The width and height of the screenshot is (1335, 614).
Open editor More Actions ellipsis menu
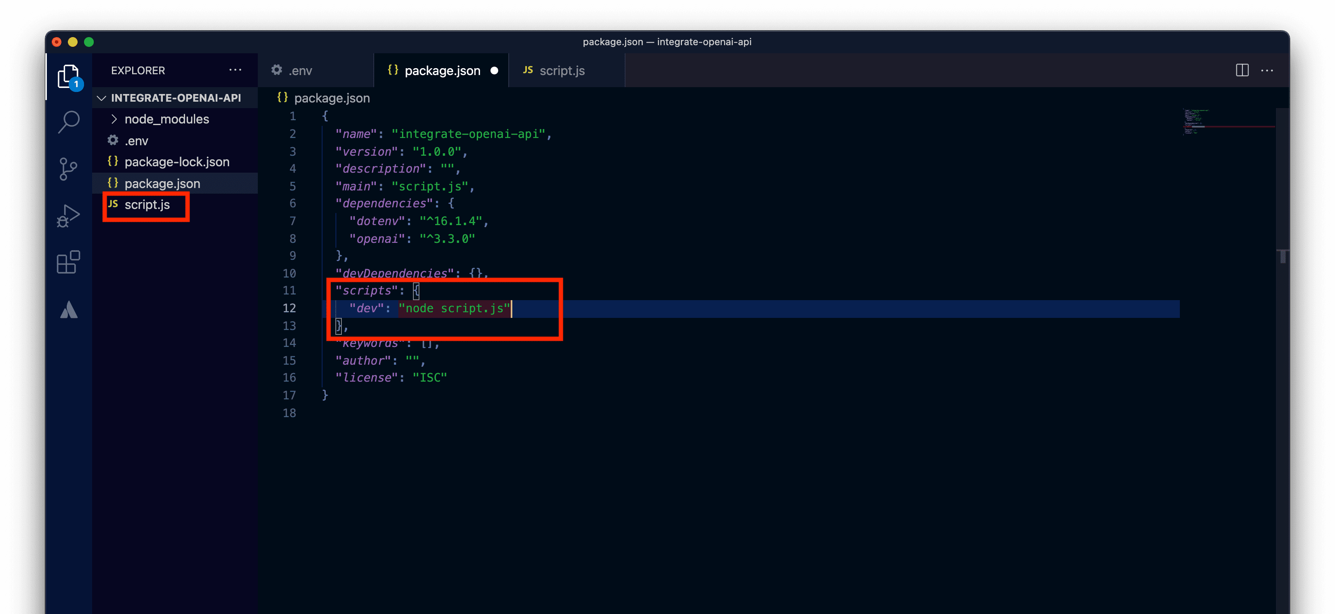(x=1267, y=70)
